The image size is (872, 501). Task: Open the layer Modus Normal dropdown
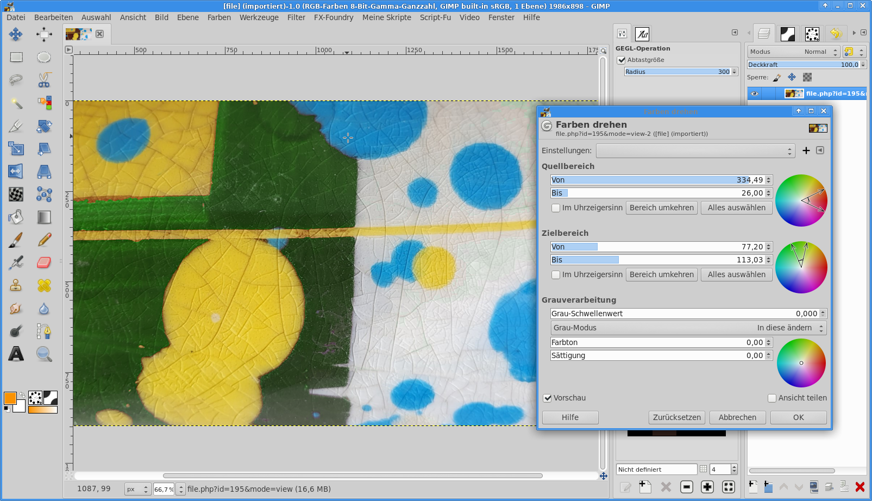click(793, 52)
